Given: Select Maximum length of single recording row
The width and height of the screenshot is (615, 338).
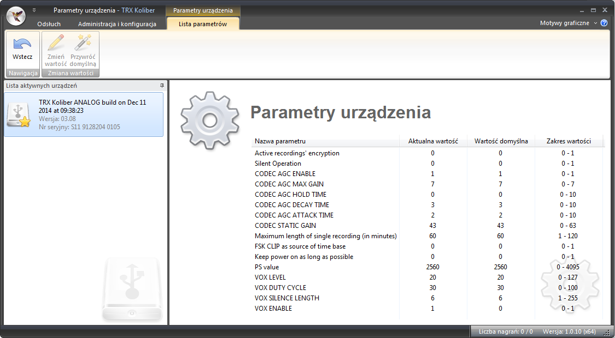Looking at the screenshot, I should (427, 236).
